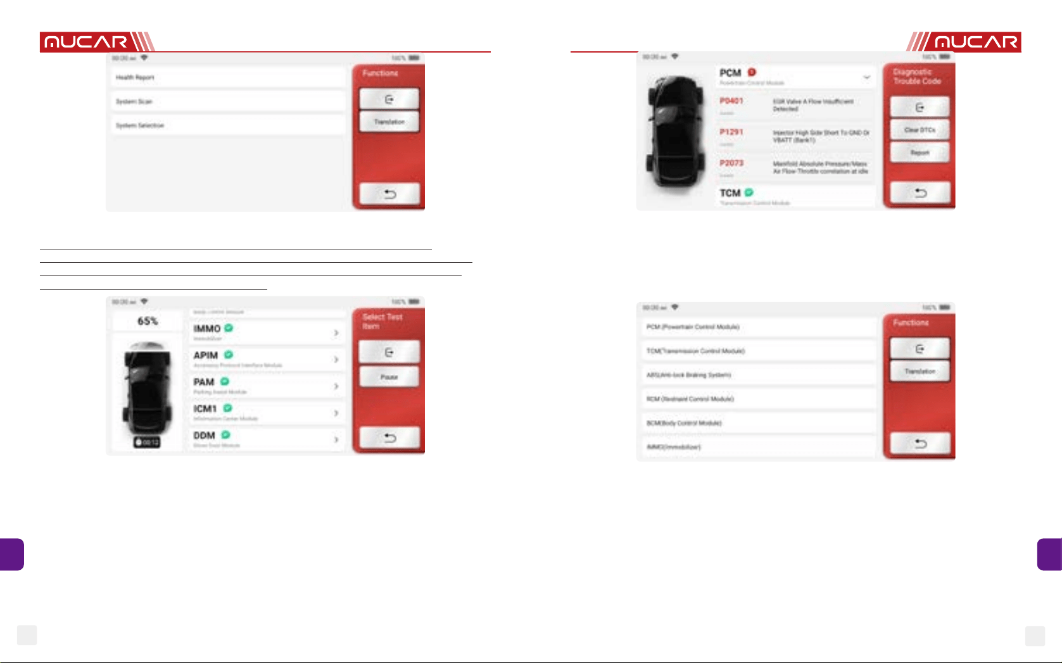
Task: Tap exit icon on Diagnostic Trouble Code screen
Action: click(920, 107)
